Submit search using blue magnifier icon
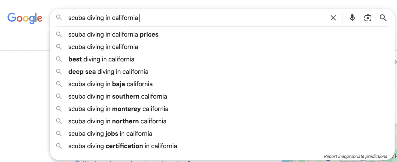 point(383,18)
